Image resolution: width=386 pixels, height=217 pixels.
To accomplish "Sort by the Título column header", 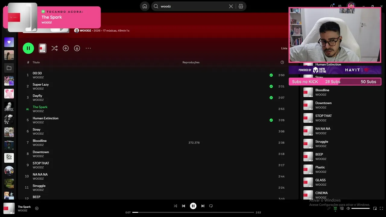I will click(36, 62).
